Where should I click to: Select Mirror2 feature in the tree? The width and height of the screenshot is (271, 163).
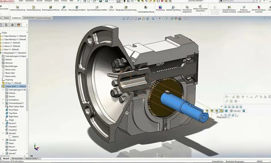[10, 147]
